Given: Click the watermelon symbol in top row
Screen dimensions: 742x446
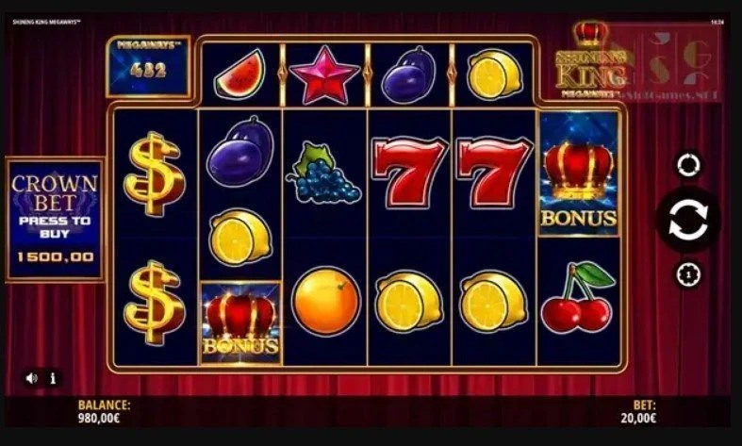Looking at the screenshot, I should coord(239,74).
